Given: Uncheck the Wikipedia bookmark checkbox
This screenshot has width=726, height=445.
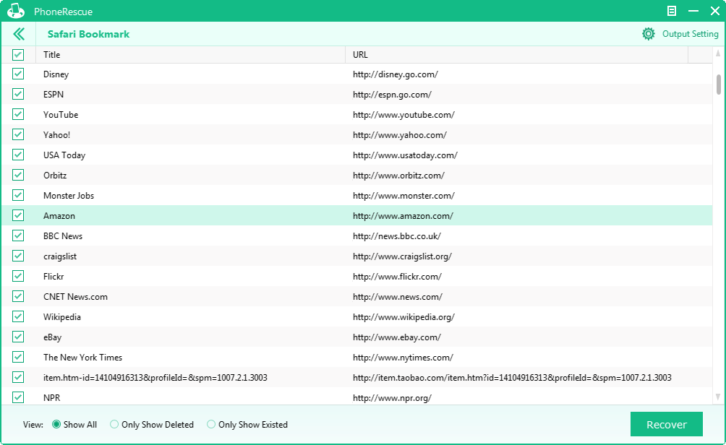Looking at the screenshot, I should click(x=18, y=317).
